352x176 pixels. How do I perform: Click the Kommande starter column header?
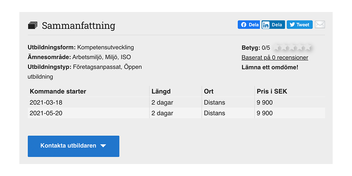[x=58, y=92]
